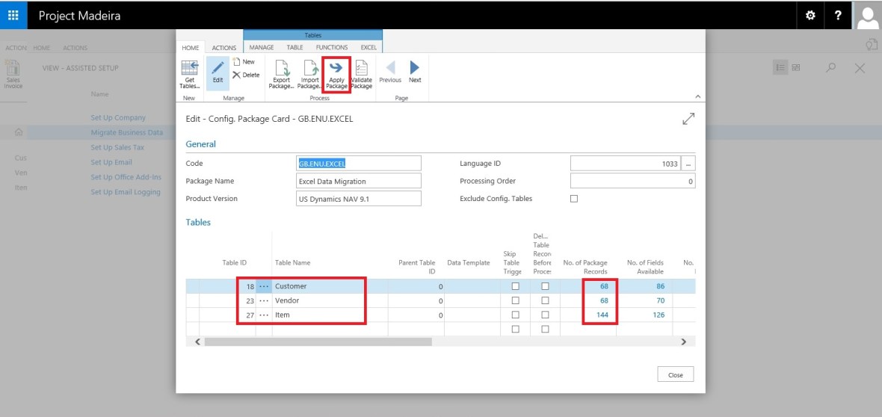The height and width of the screenshot is (417, 882).
Task: Open the Excel ribbon tab
Action: click(x=368, y=47)
